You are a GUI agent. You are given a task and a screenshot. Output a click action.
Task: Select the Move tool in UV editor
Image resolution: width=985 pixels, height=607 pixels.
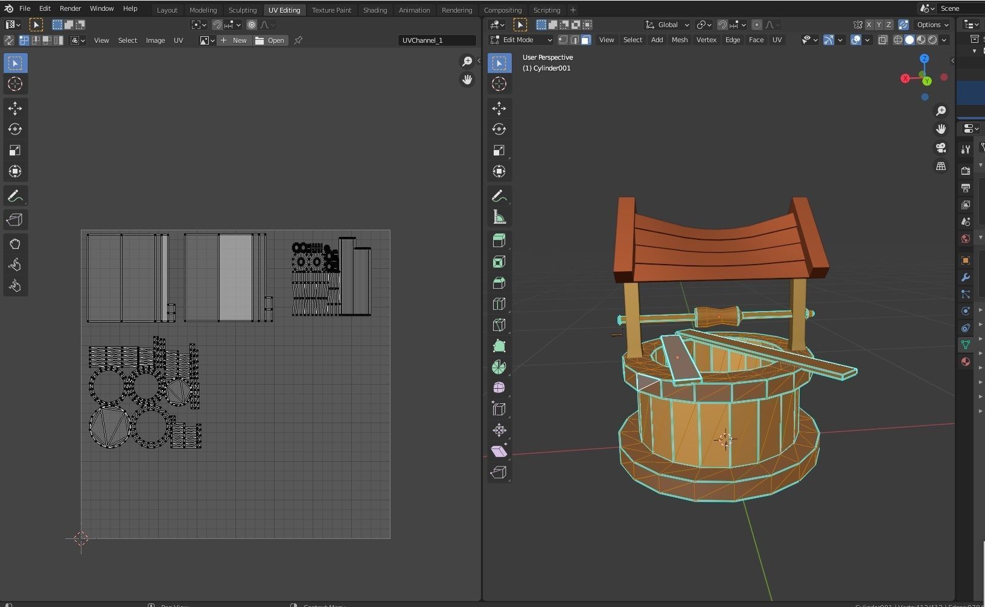pyautogui.click(x=15, y=108)
